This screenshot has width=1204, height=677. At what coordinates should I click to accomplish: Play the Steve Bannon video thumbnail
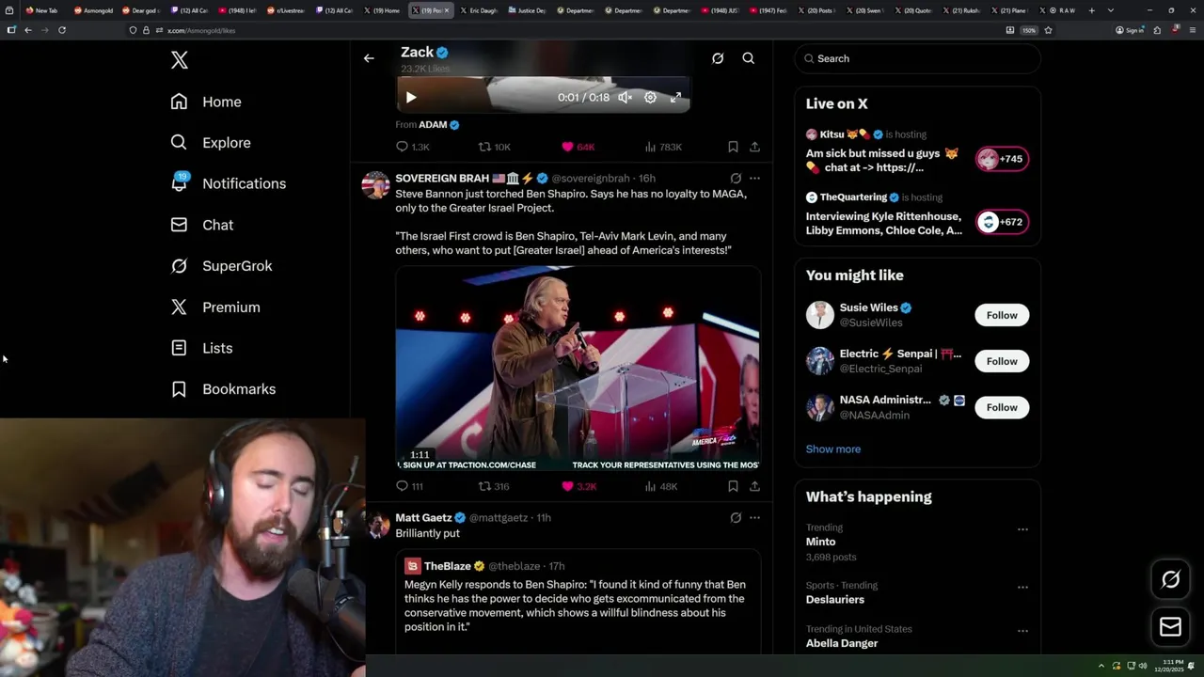pos(578,369)
